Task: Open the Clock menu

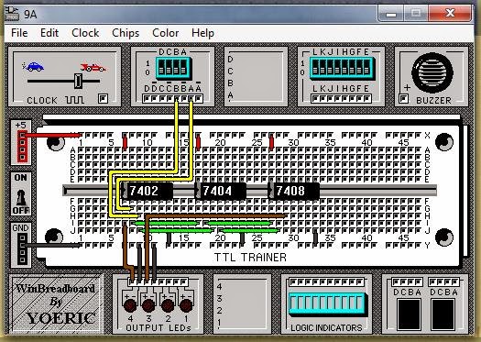Action: (85, 33)
